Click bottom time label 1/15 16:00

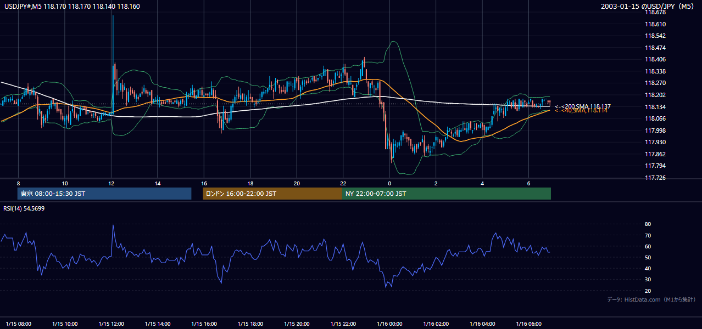[204, 324]
